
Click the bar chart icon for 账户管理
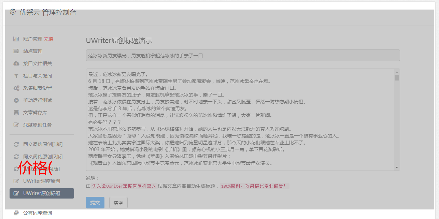(16, 39)
